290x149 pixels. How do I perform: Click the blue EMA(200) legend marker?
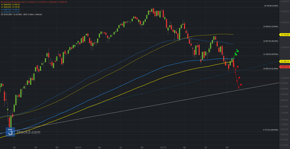click(2, 9)
